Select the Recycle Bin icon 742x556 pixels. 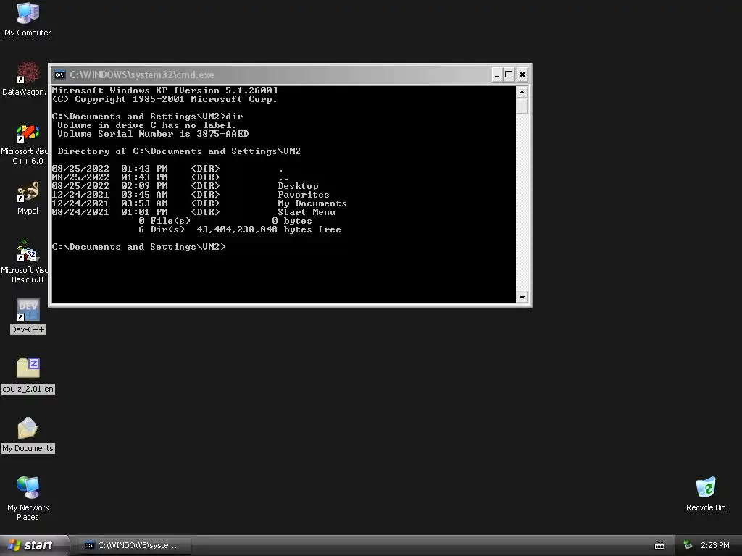coord(706,494)
